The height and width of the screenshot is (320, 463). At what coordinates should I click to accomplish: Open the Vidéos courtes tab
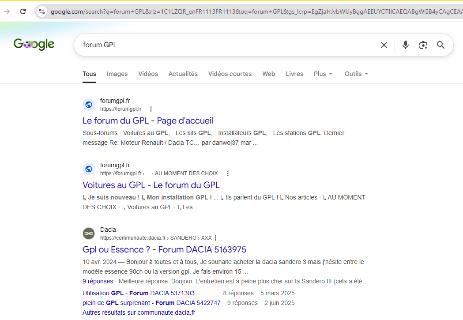[230, 74]
